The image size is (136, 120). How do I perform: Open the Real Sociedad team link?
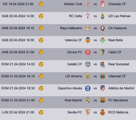point(119,64)
